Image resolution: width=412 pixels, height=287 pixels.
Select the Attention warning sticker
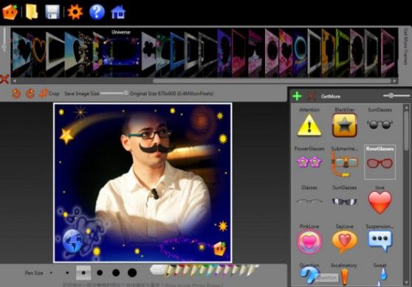click(x=309, y=125)
